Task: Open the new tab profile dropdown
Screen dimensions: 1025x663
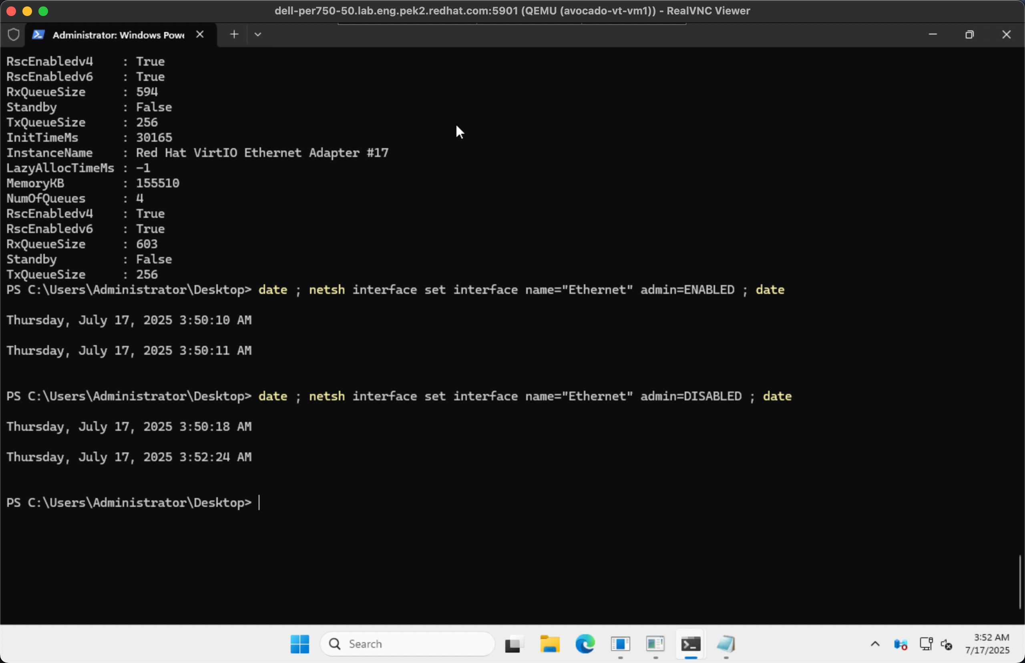Action: pyautogui.click(x=258, y=34)
